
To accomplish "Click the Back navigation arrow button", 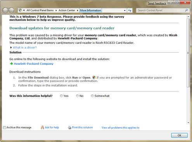I will click(5, 10).
